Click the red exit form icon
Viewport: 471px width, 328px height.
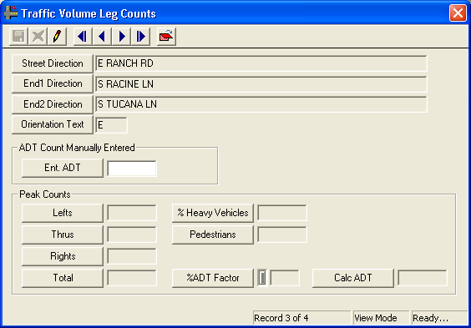point(166,37)
